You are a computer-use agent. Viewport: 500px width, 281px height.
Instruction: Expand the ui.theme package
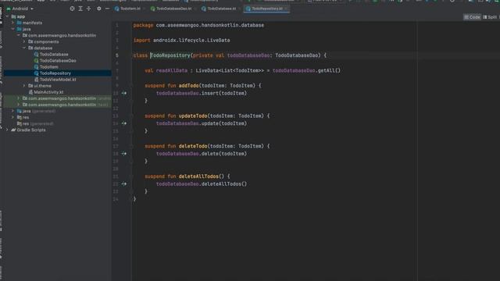(x=24, y=86)
